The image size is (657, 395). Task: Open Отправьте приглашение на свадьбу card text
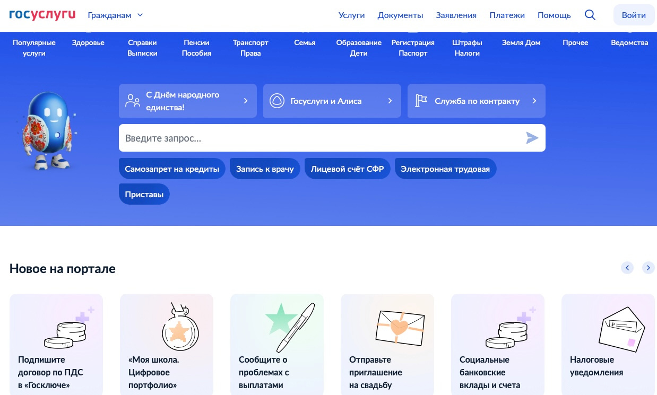[376, 372]
